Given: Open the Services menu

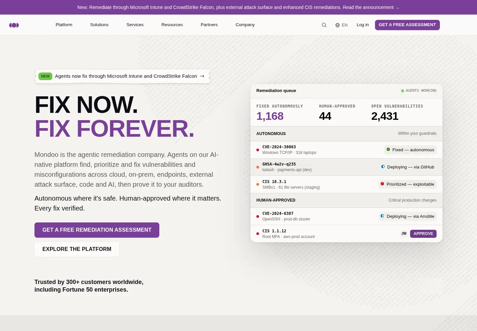Looking at the screenshot, I should tap(135, 25).
